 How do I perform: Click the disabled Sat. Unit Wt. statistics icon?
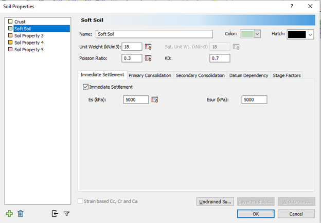(x=236, y=47)
